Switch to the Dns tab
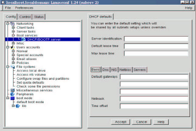 point(106,70)
